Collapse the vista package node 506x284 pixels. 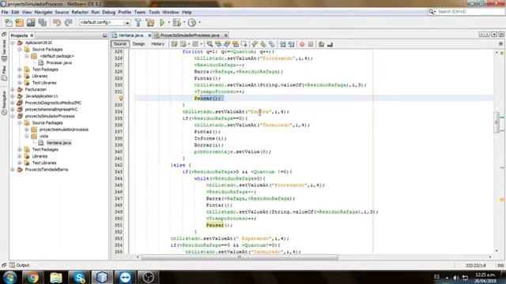click(27, 136)
